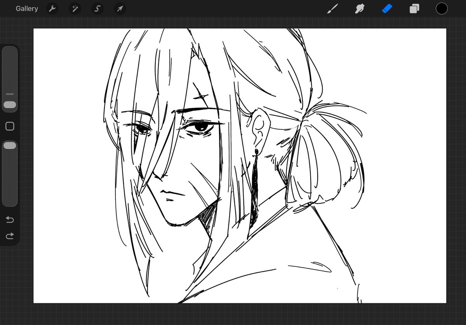Undo the last stroke

pos(10,220)
